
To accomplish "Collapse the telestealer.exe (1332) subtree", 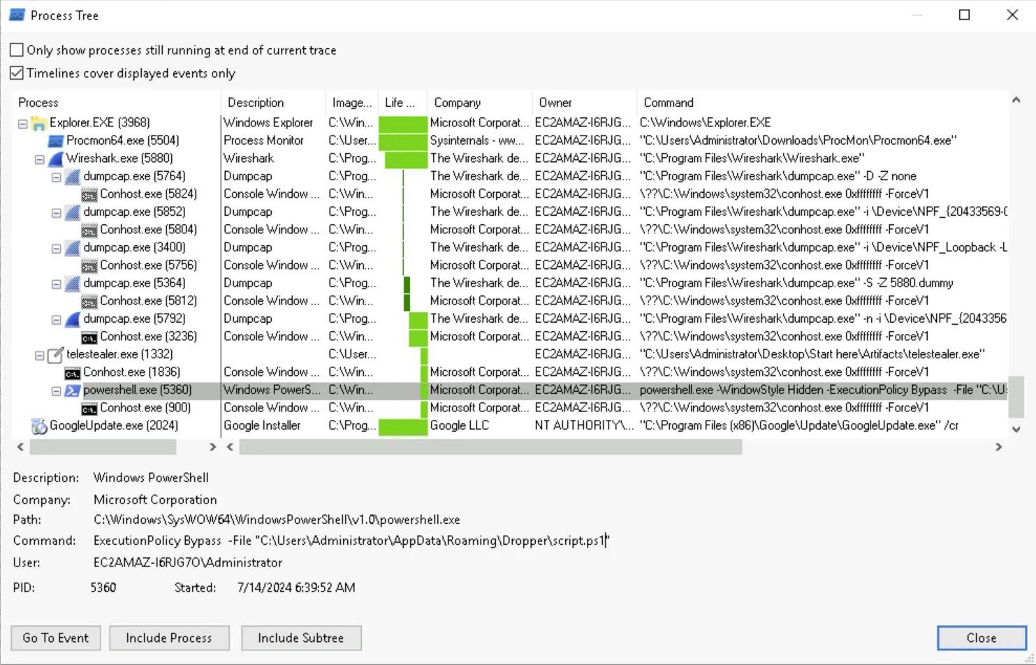I will (40, 355).
